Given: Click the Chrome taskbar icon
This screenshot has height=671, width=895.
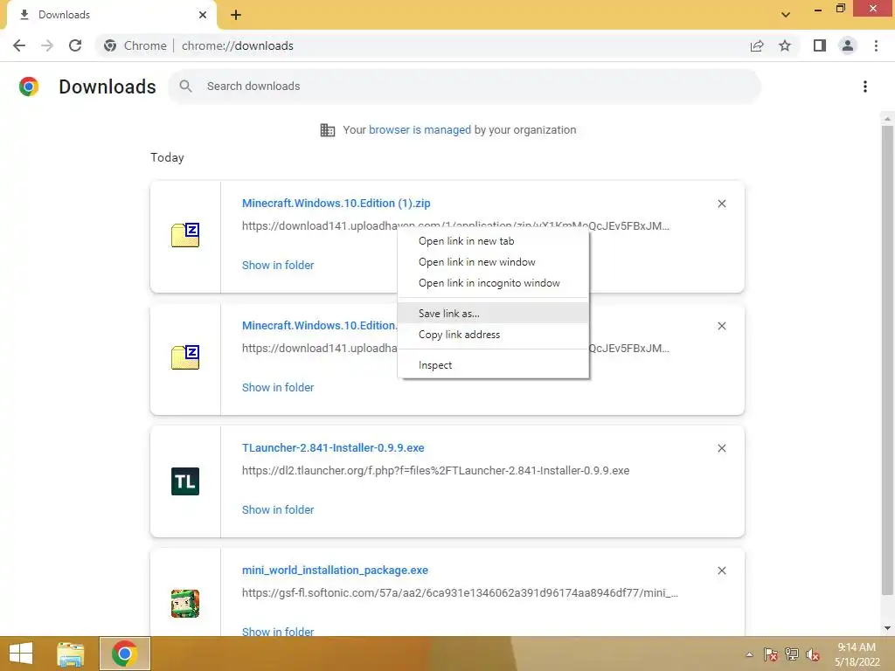Looking at the screenshot, I should [124, 654].
